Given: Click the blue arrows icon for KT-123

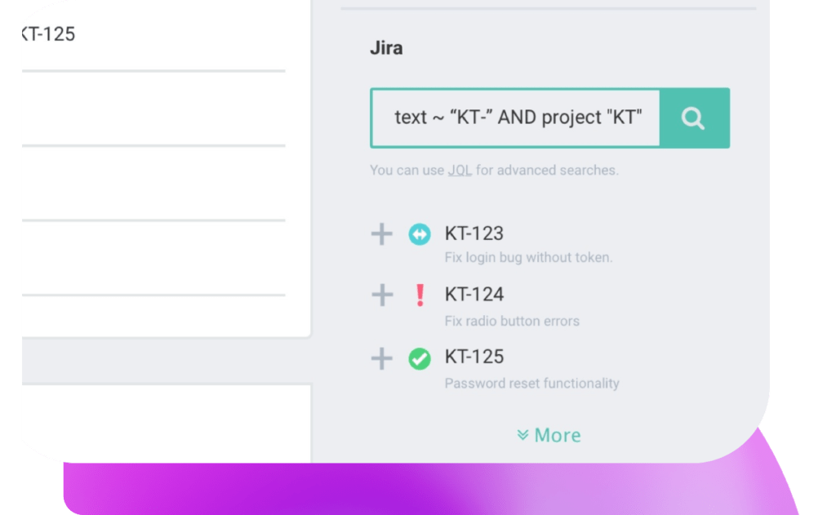Looking at the screenshot, I should [420, 234].
